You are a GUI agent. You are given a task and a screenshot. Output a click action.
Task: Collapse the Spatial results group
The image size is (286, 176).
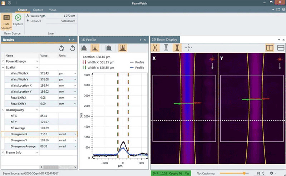coord(3,67)
